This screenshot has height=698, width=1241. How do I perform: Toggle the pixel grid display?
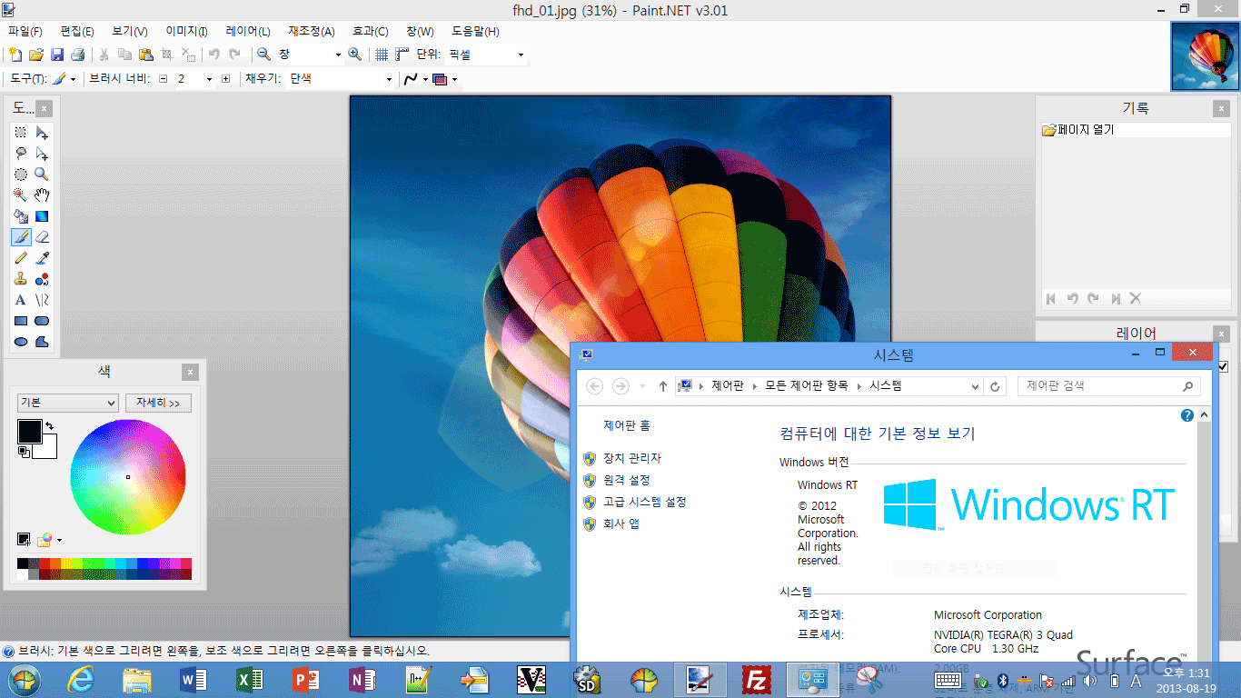pos(382,55)
